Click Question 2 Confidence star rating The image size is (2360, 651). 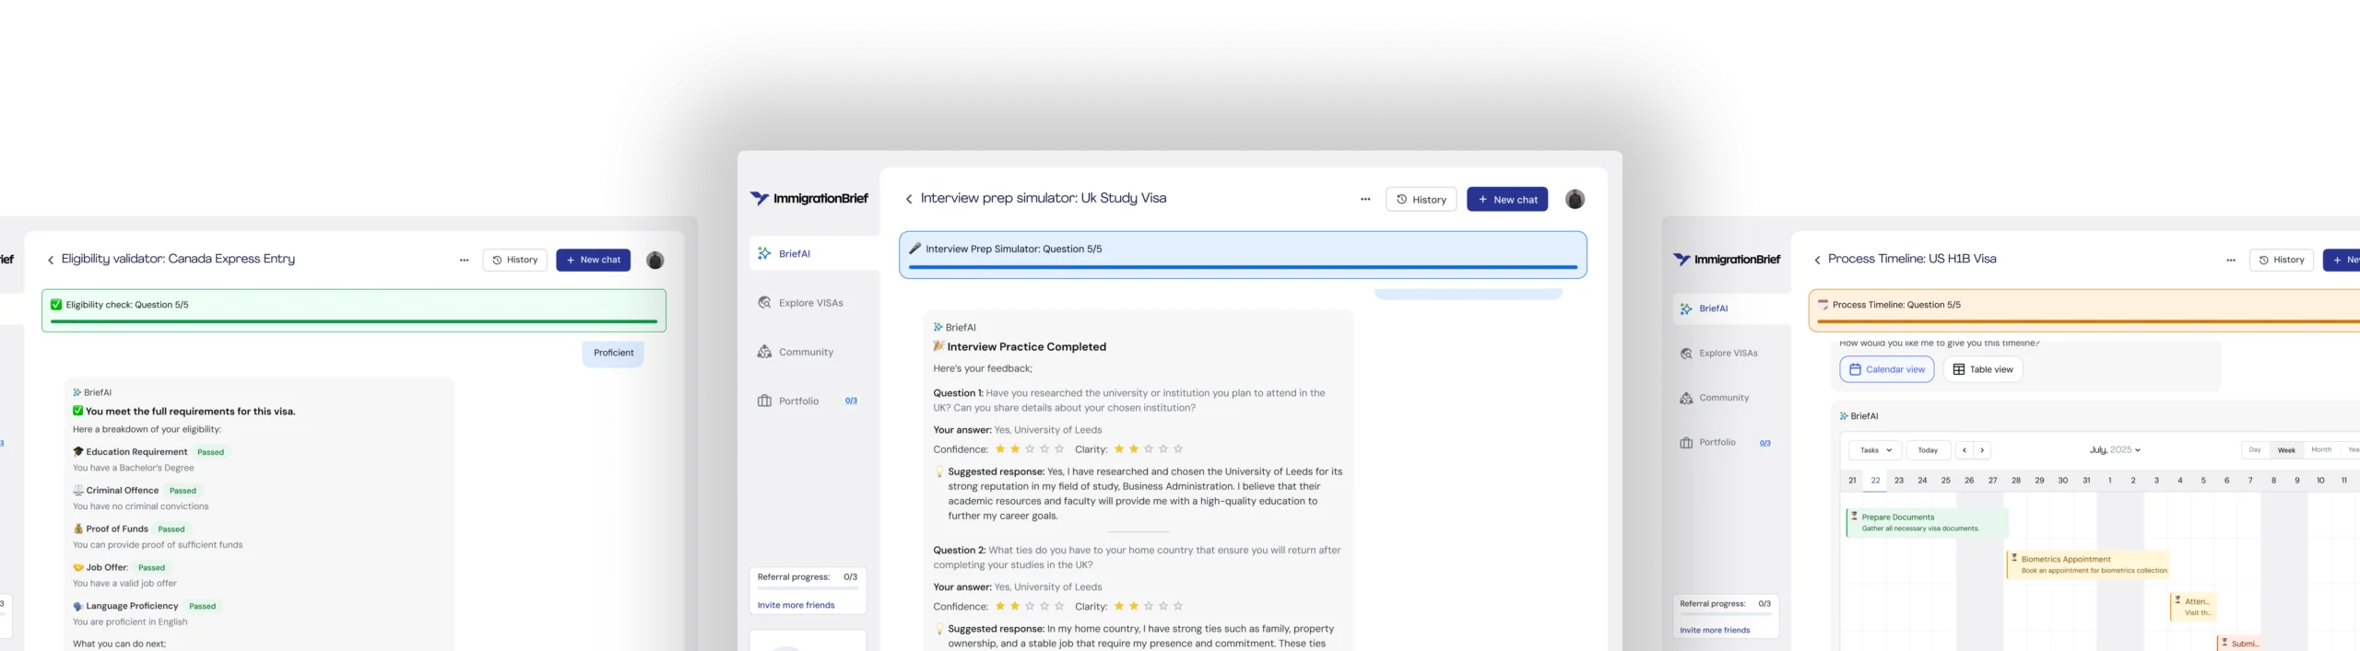(x=1029, y=606)
